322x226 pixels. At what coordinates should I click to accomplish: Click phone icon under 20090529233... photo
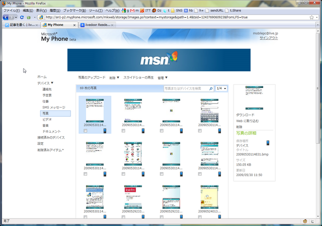click(x=143, y=217)
